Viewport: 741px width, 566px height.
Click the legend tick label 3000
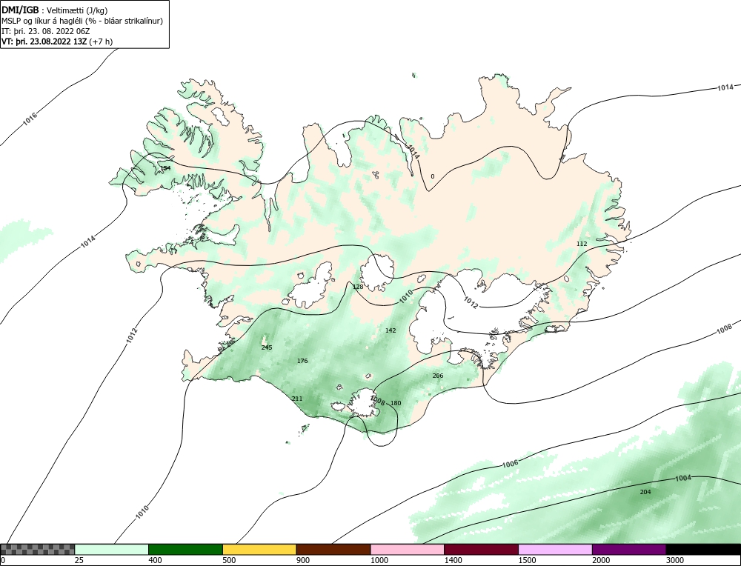[675, 560]
